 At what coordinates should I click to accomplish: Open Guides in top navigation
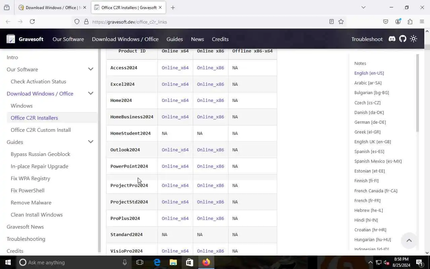pyautogui.click(x=175, y=39)
